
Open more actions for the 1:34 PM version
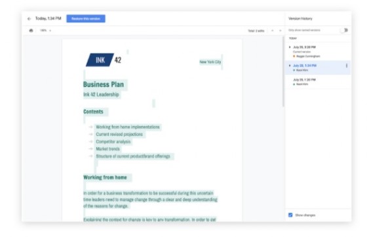pos(347,66)
